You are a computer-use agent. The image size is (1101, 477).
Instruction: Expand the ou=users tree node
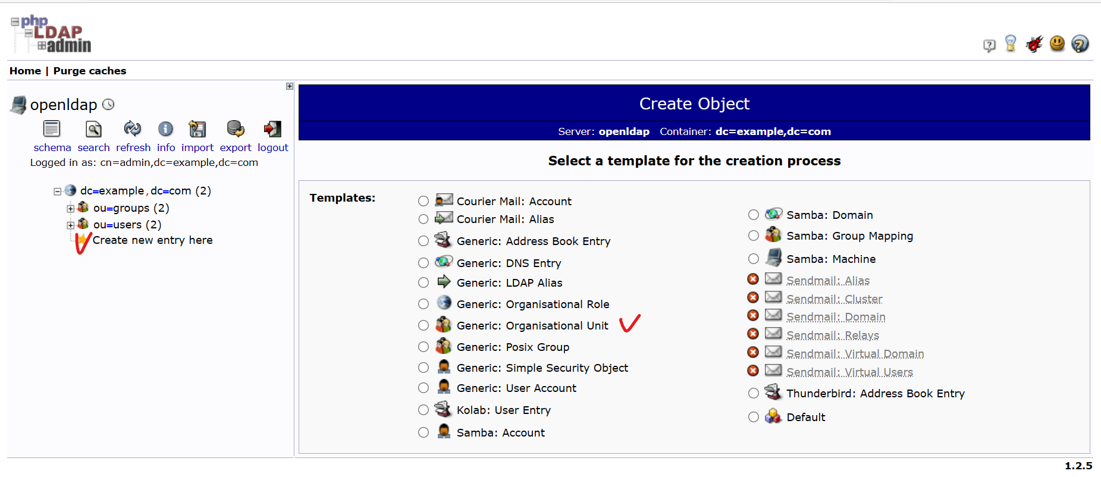[x=70, y=225]
